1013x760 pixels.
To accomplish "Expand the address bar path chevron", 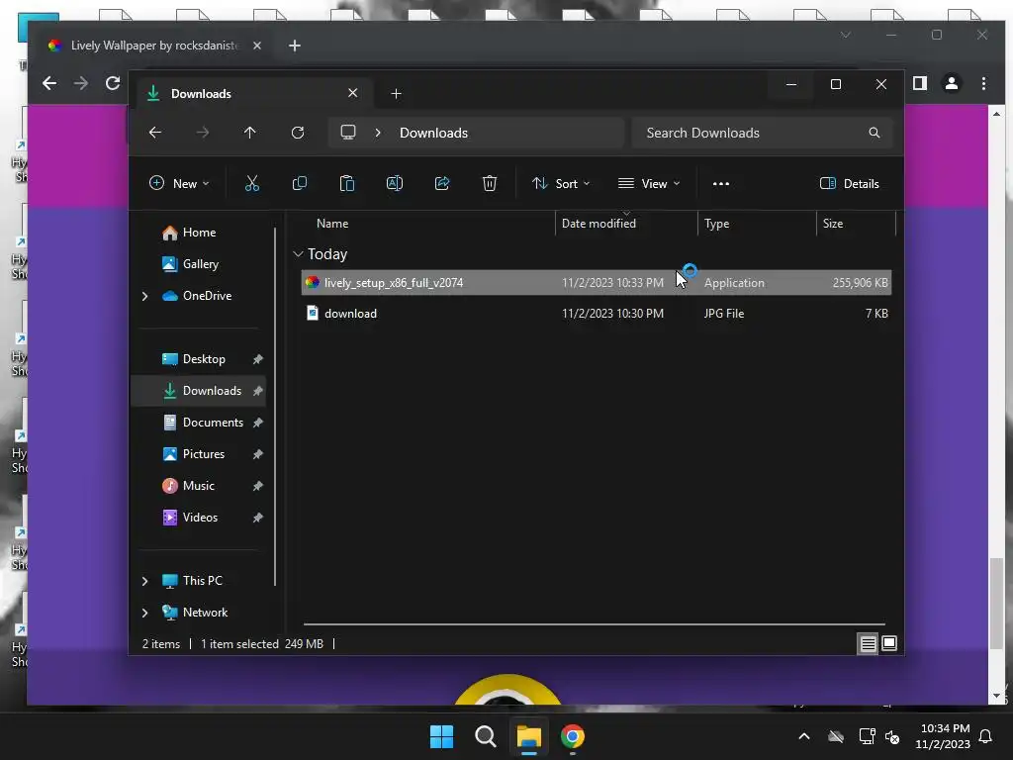I will pos(378,133).
